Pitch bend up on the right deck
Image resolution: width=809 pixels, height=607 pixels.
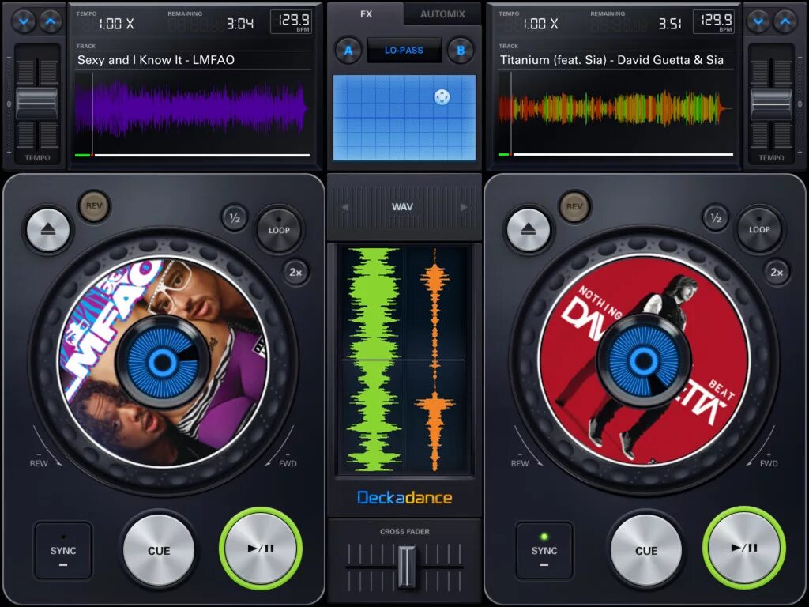click(x=785, y=21)
